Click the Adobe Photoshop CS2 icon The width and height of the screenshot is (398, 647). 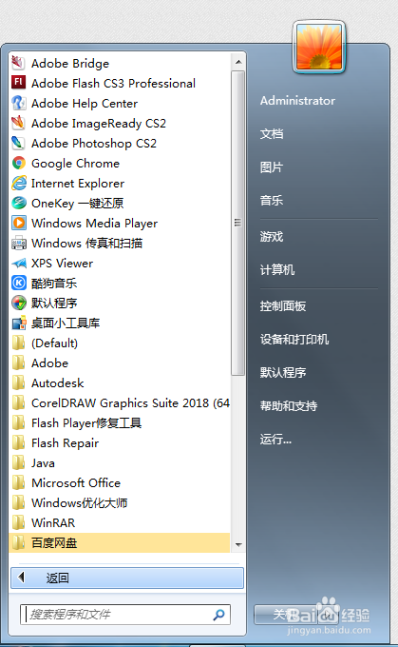[x=19, y=143]
